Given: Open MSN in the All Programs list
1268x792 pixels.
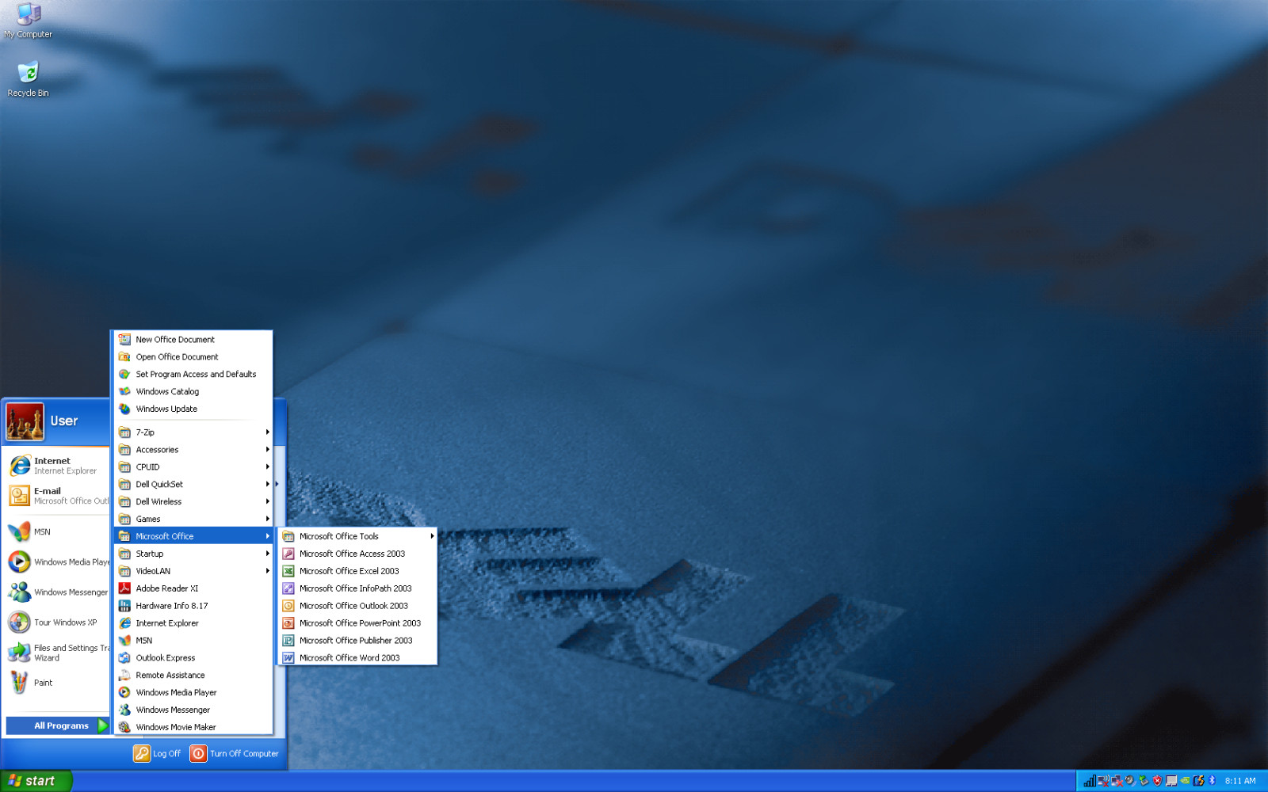Looking at the screenshot, I should (x=193, y=641).
